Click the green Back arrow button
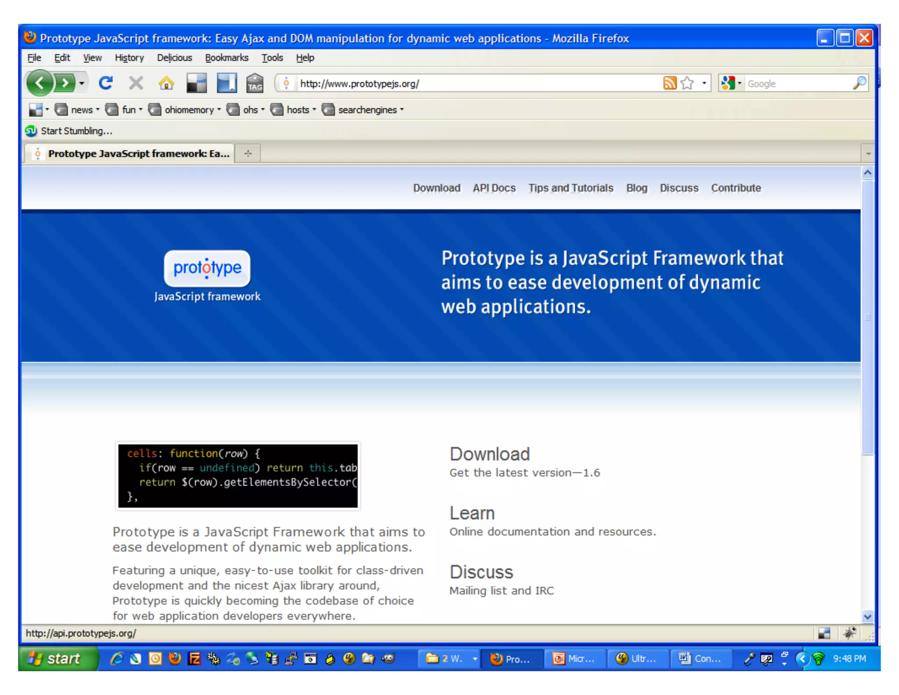The image size is (899, 695). click(x=40, y=83)
